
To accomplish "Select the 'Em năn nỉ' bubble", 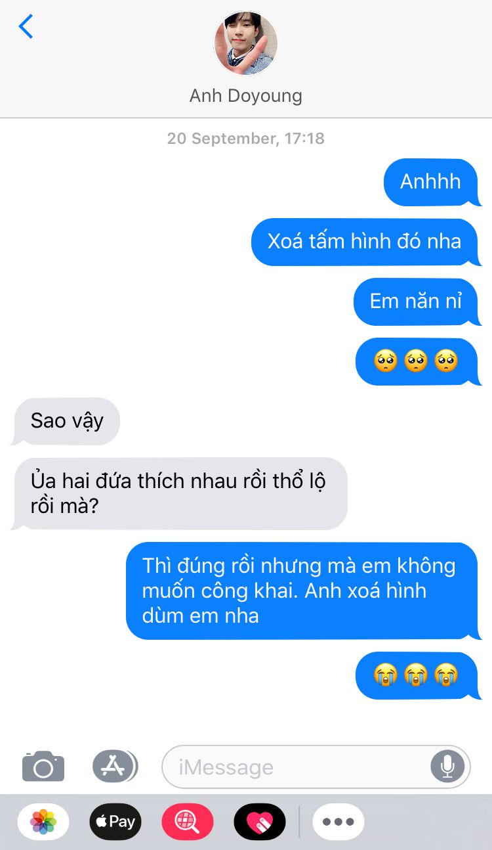I will (x=417, y=302).
